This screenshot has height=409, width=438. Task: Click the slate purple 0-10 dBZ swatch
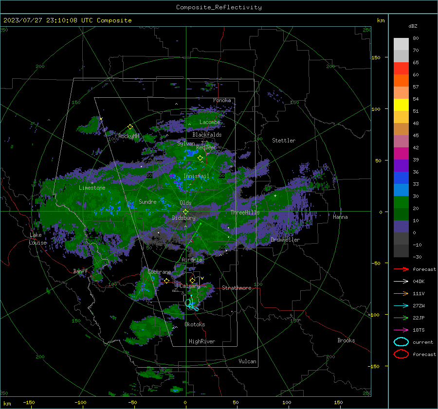401,227
